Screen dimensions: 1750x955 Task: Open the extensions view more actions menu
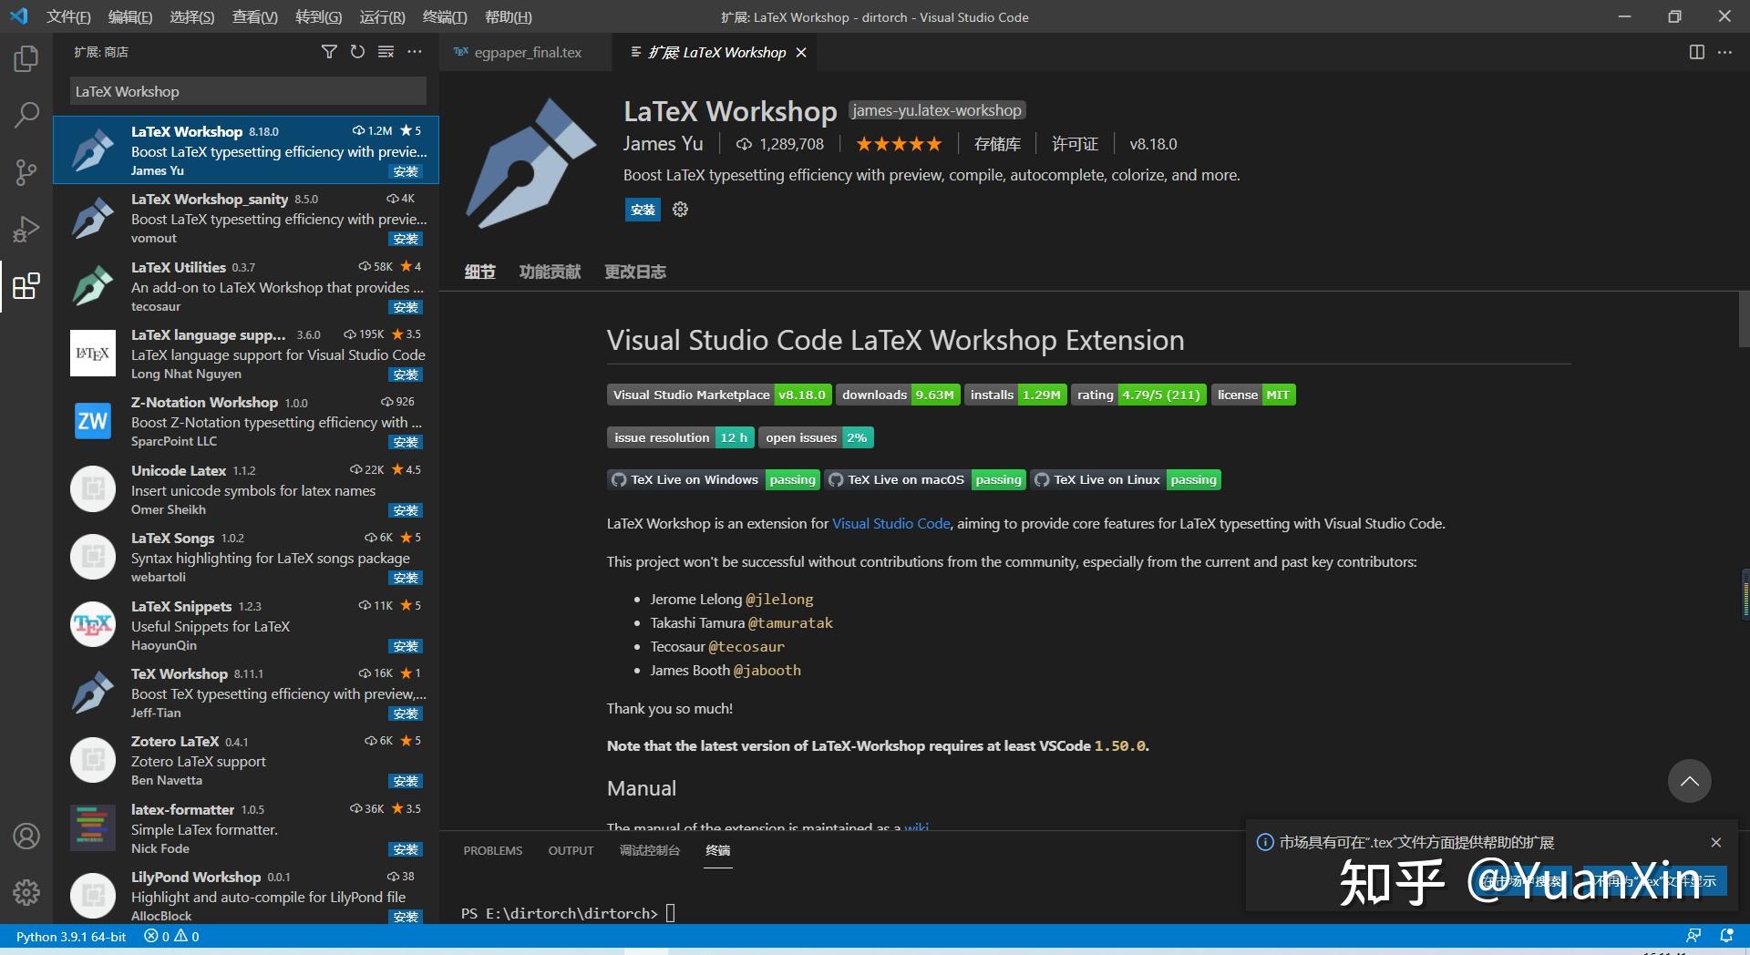415,52
